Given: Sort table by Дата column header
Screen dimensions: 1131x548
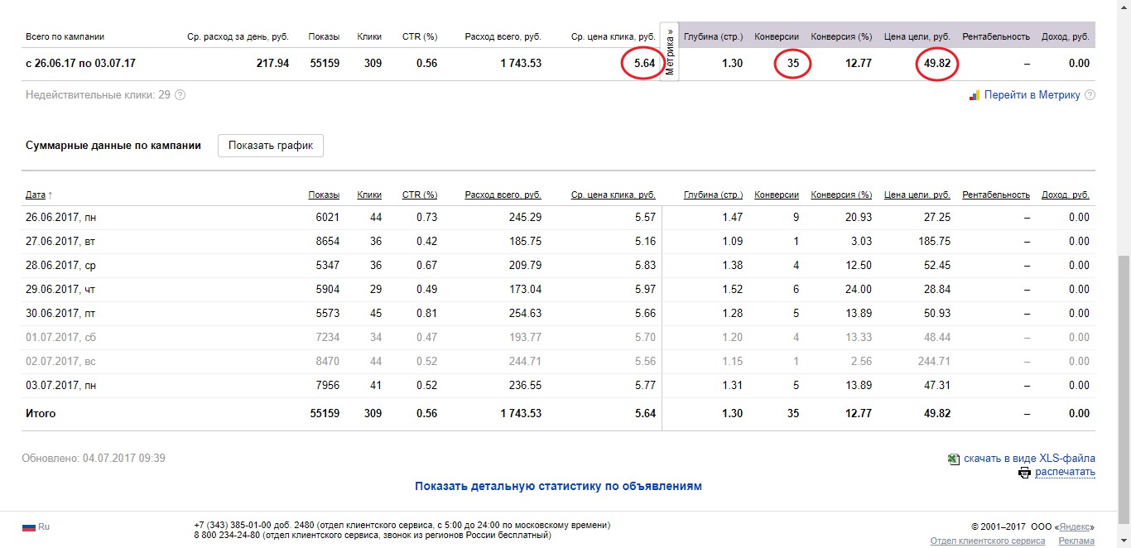Looking at the screenshot, I should 36,195.
